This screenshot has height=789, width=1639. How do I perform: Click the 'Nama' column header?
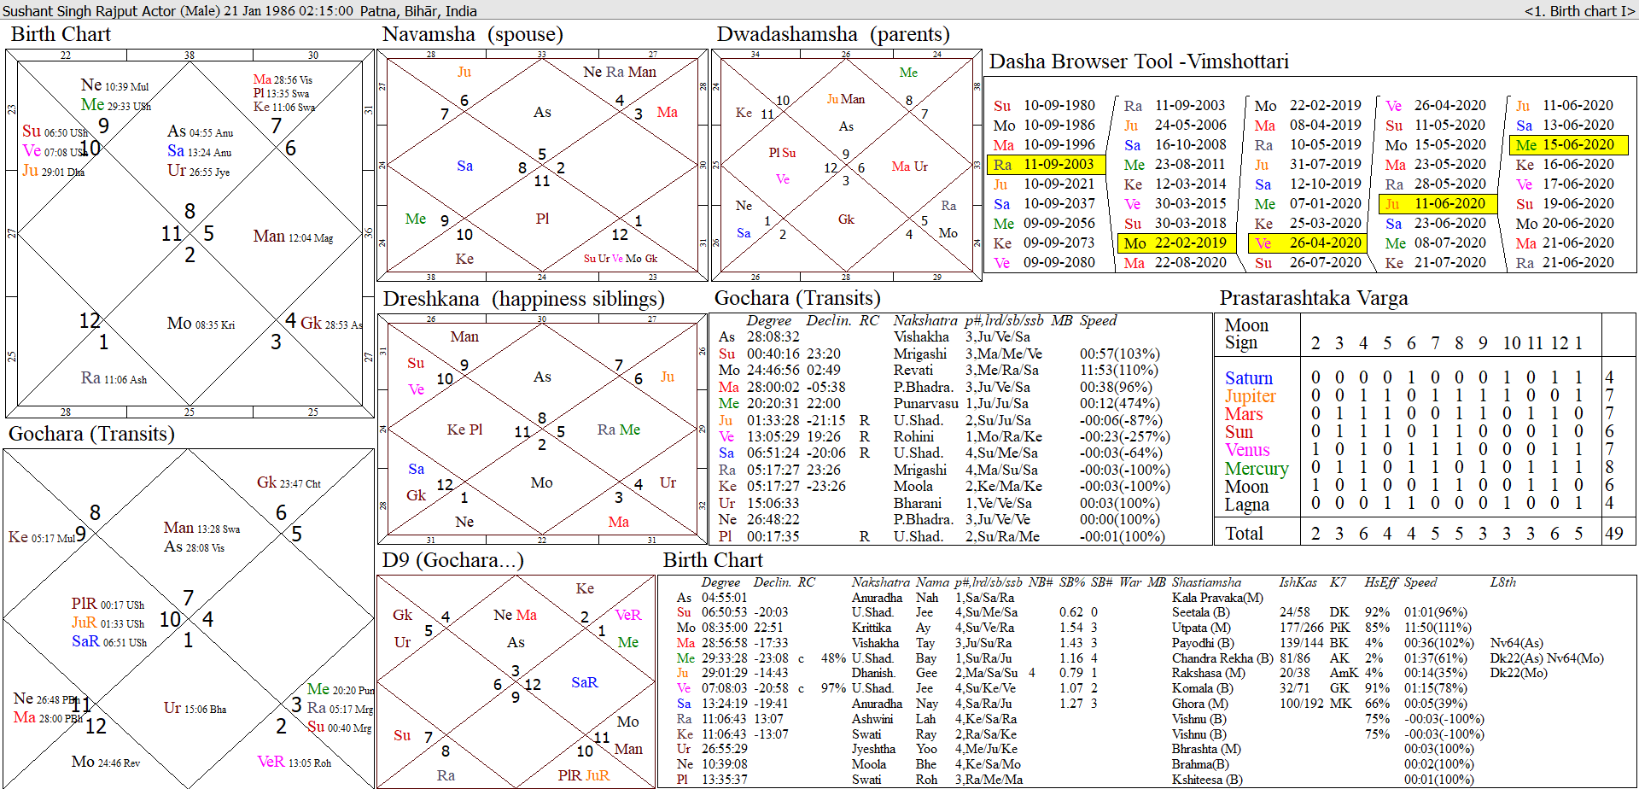pyautogui.click(x=932, y=582)
